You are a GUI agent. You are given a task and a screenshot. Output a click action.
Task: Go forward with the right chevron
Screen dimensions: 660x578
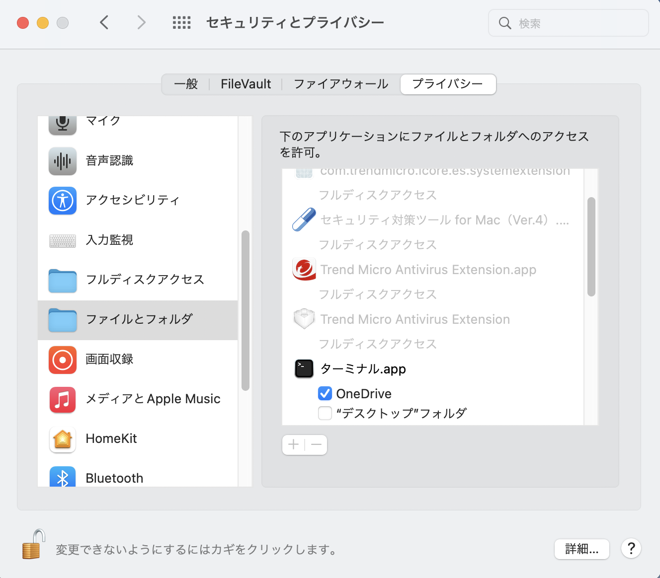coord(142,22)
